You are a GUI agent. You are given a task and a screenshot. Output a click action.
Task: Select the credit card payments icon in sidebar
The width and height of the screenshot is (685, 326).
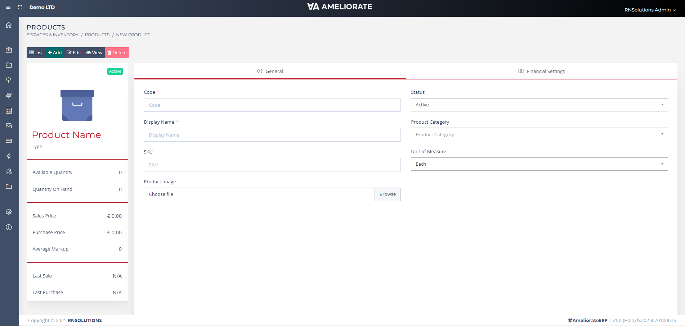point(9,141)
